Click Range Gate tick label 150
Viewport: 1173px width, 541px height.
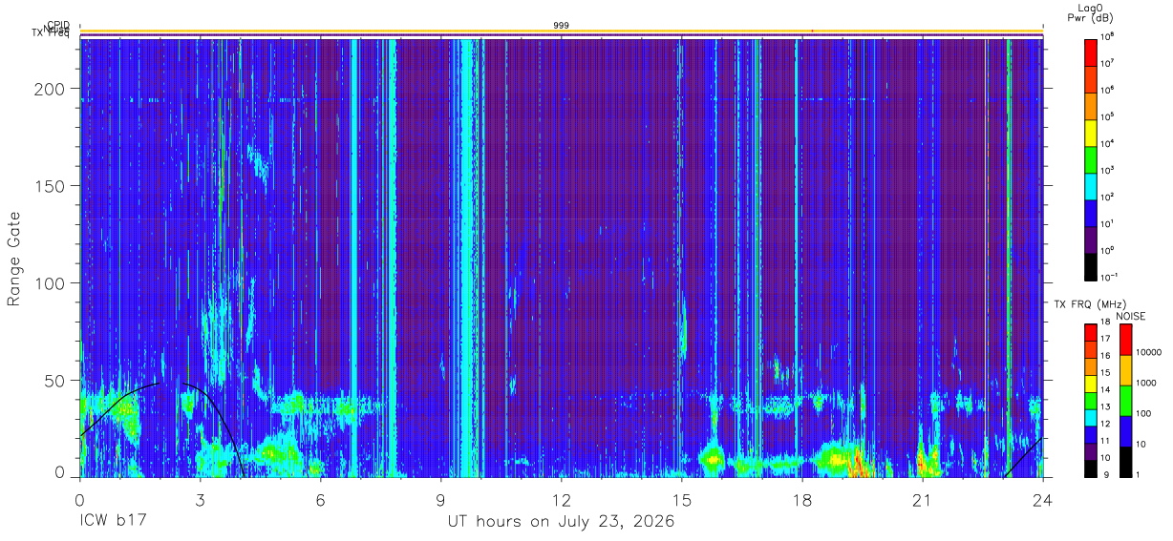click(51, 185)
